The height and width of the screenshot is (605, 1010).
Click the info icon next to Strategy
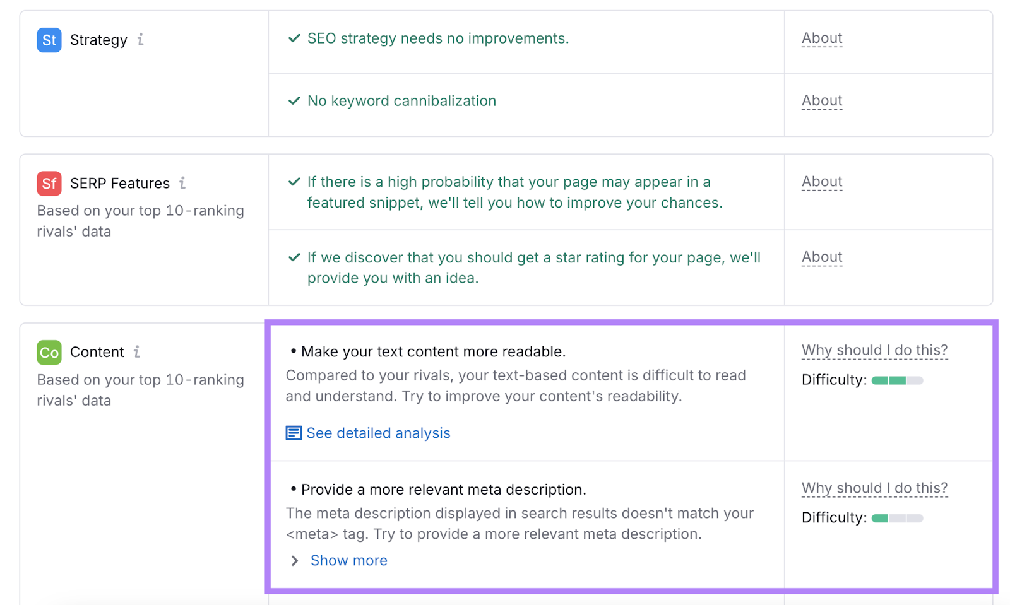coord(140,40)
